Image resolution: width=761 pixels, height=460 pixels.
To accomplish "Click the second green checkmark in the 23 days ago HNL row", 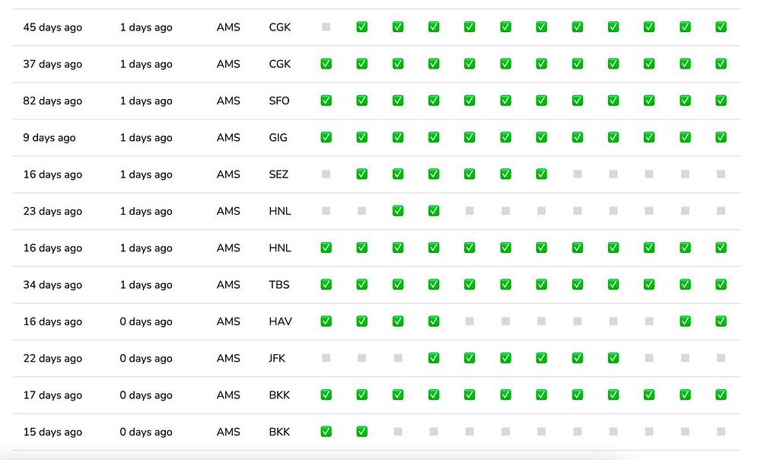I will (x=434, y=211).
